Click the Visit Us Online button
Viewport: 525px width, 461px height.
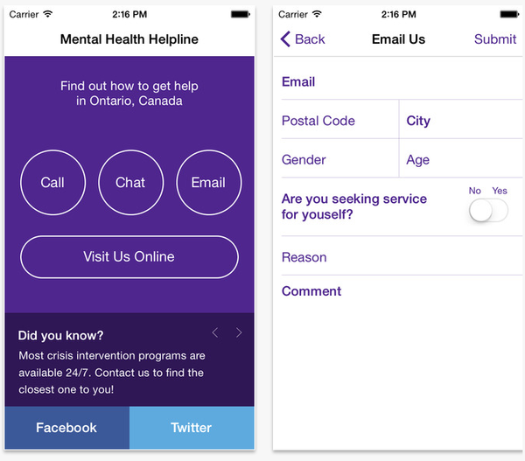(129, 257)
